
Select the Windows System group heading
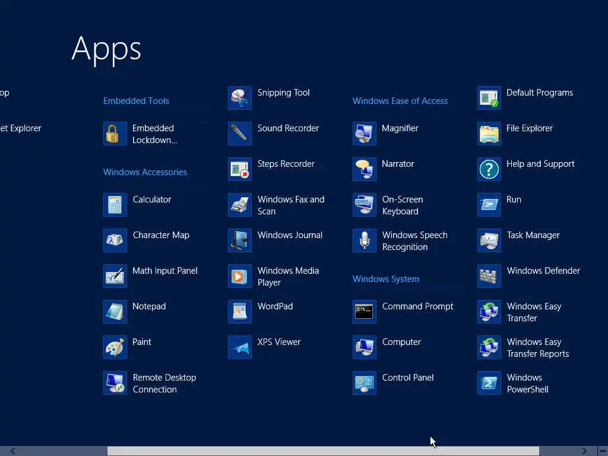point(386,279)
